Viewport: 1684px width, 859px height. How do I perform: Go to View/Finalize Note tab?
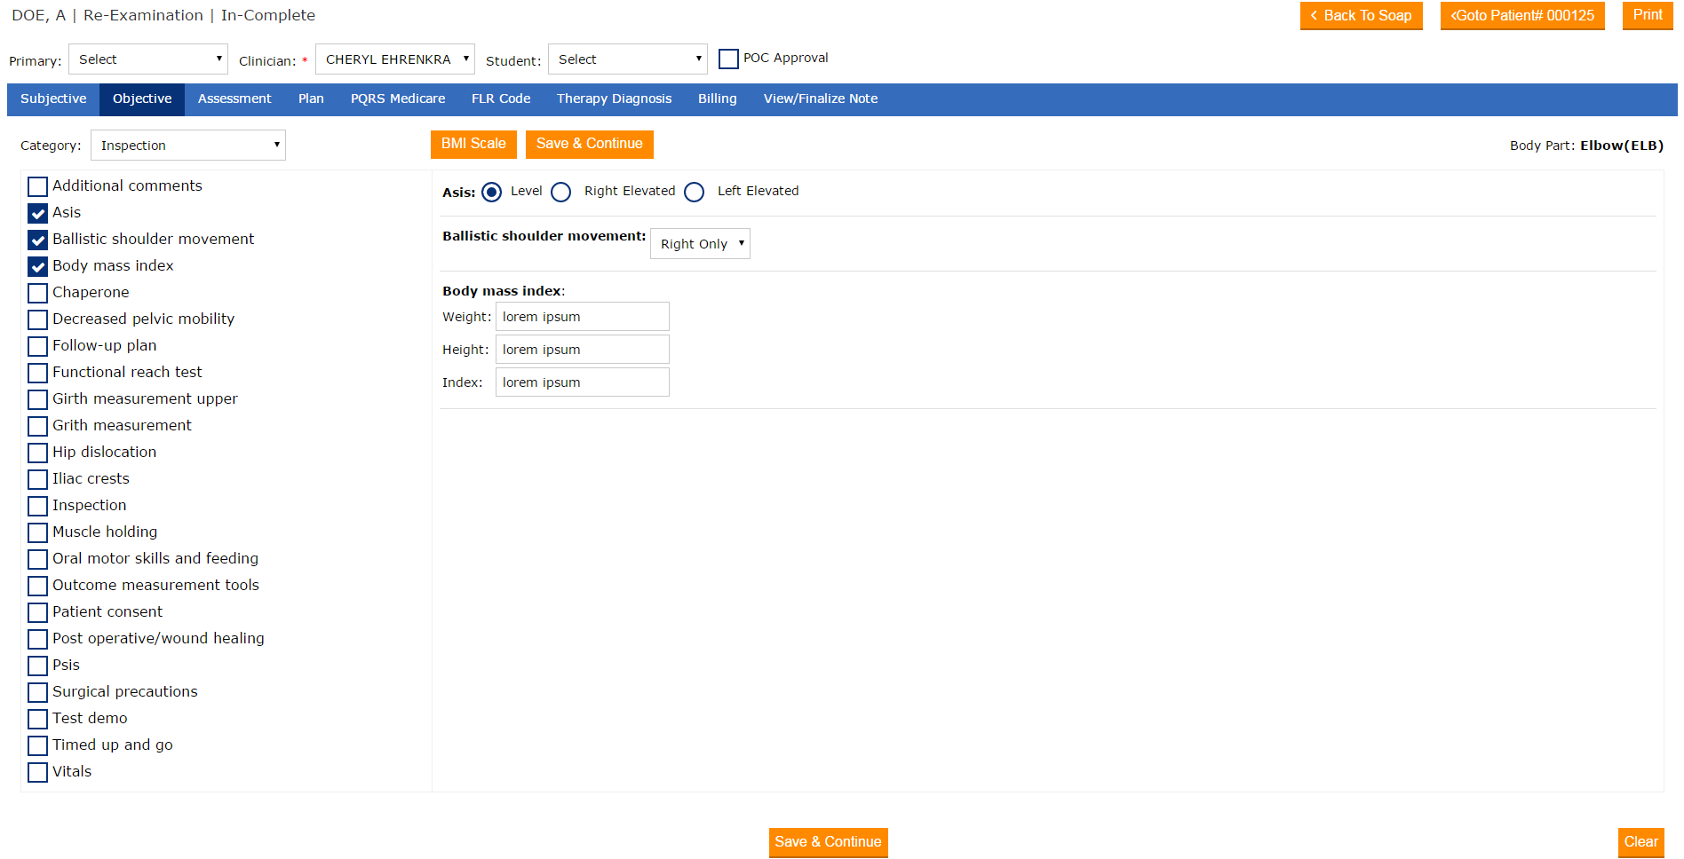point(820,99)
